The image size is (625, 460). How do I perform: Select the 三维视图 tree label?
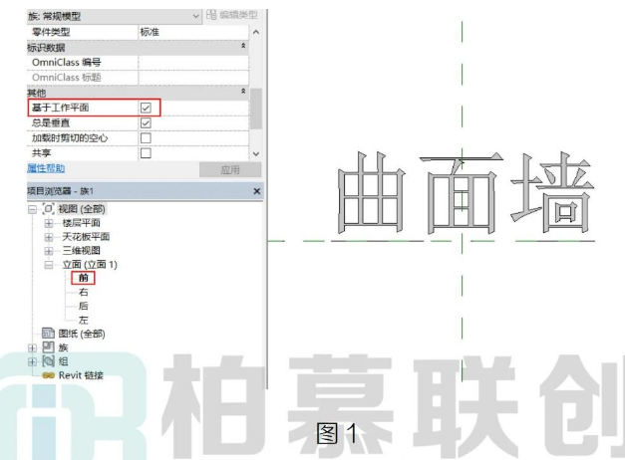pos(82,251)
